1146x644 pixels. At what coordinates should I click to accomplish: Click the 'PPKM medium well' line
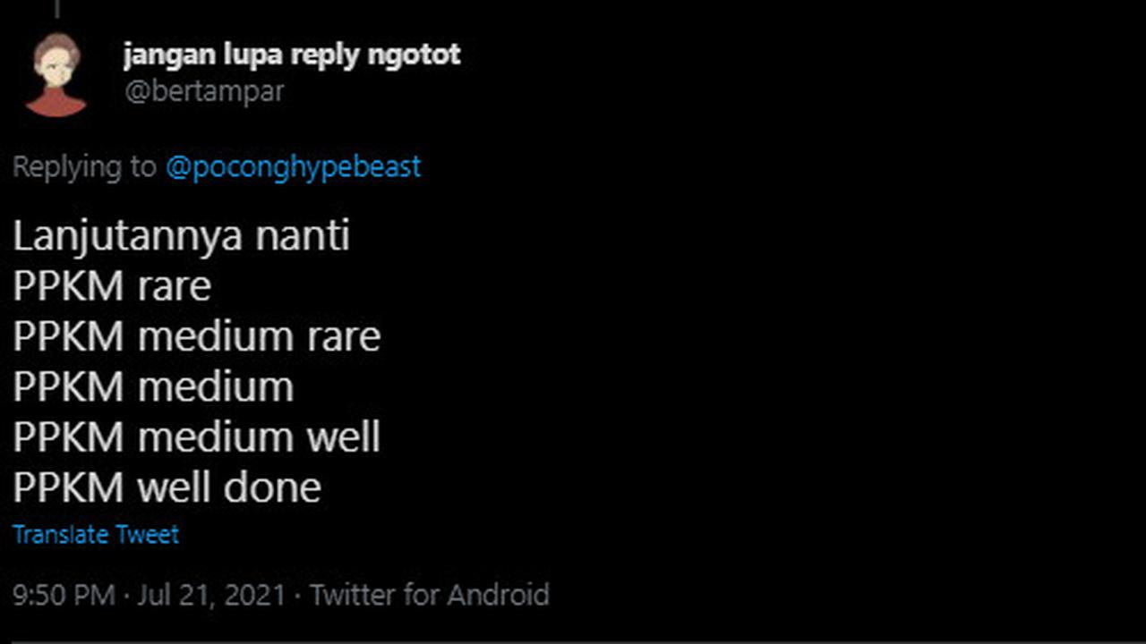(197, 436)
